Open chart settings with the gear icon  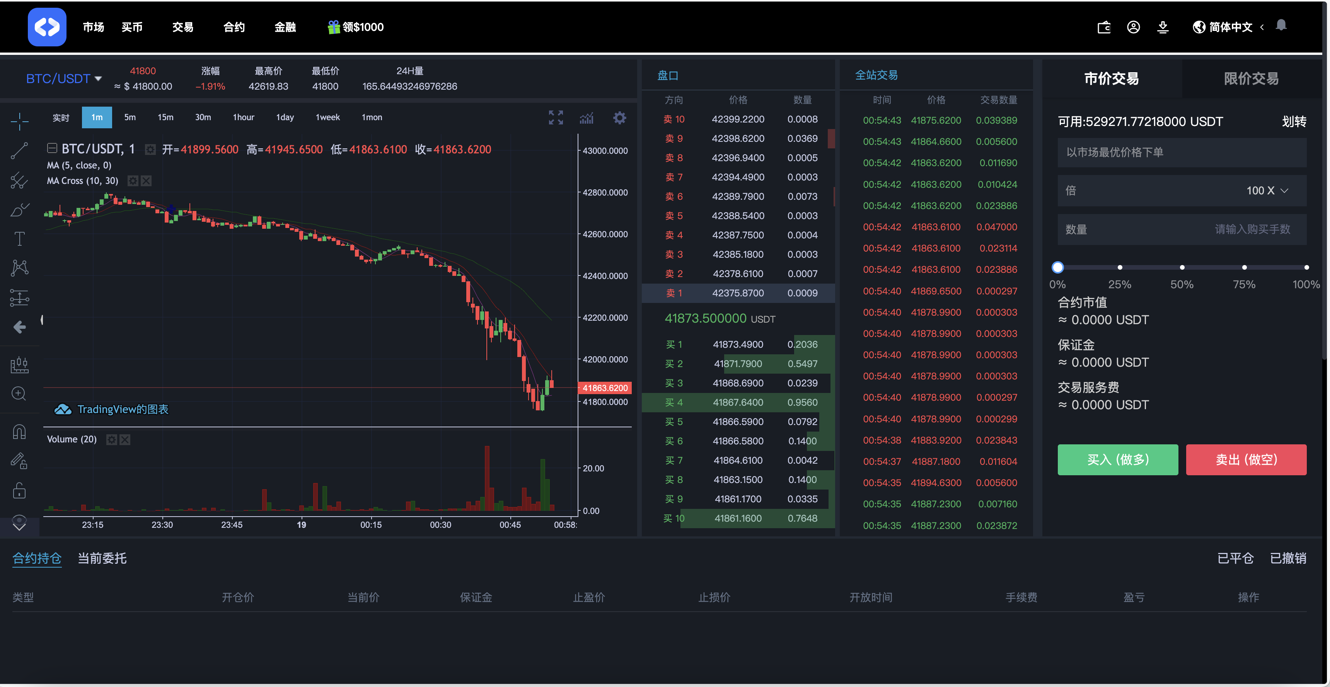(619, 118)
